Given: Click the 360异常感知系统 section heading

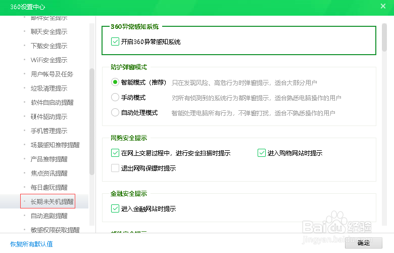Looking at the screenshot, I should tap(135, 27).
